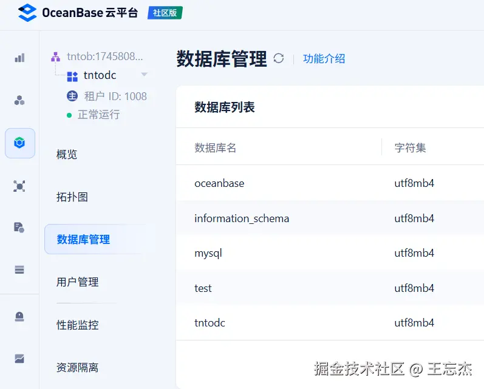
Task: Expand the tntodc tenant dropdown arrow
Action: [144, 75]
